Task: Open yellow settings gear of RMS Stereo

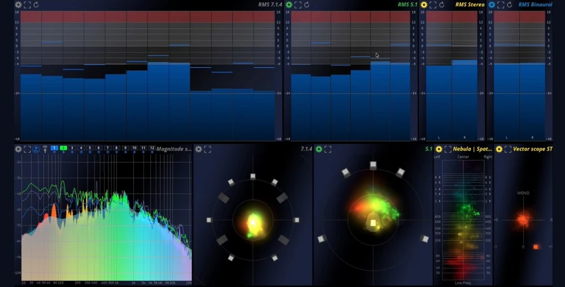Action: click(424, 5)
